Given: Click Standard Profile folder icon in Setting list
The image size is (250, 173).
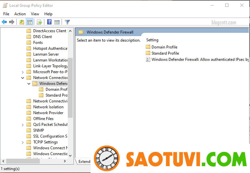Looking at the screenshot, I should [148, 53].
